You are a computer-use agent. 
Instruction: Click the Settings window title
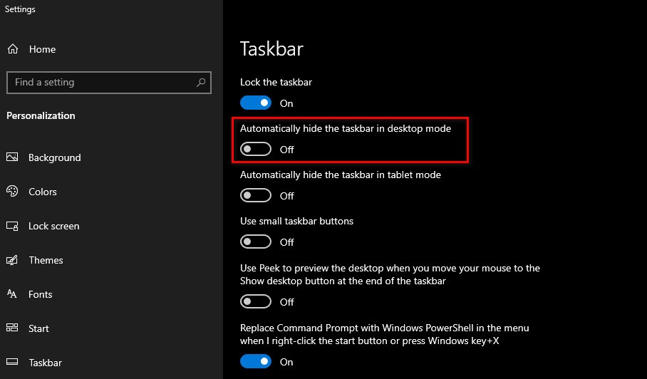tap(20, 9)
